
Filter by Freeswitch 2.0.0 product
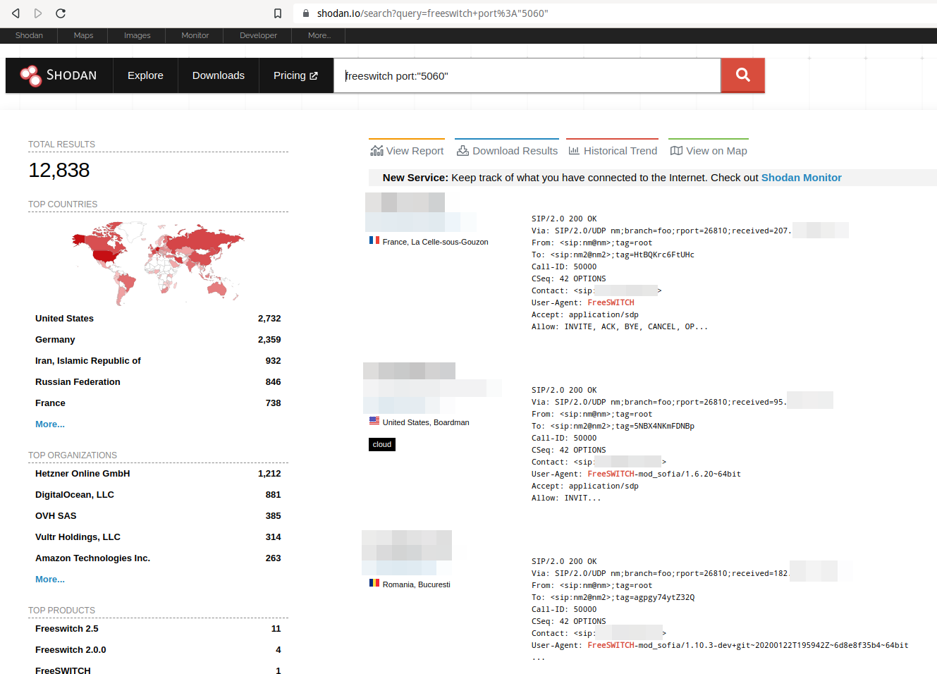[71, 650]
